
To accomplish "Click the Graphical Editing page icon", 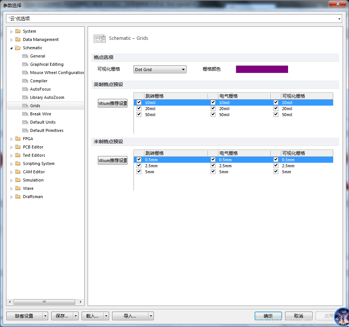I will 25,64.
